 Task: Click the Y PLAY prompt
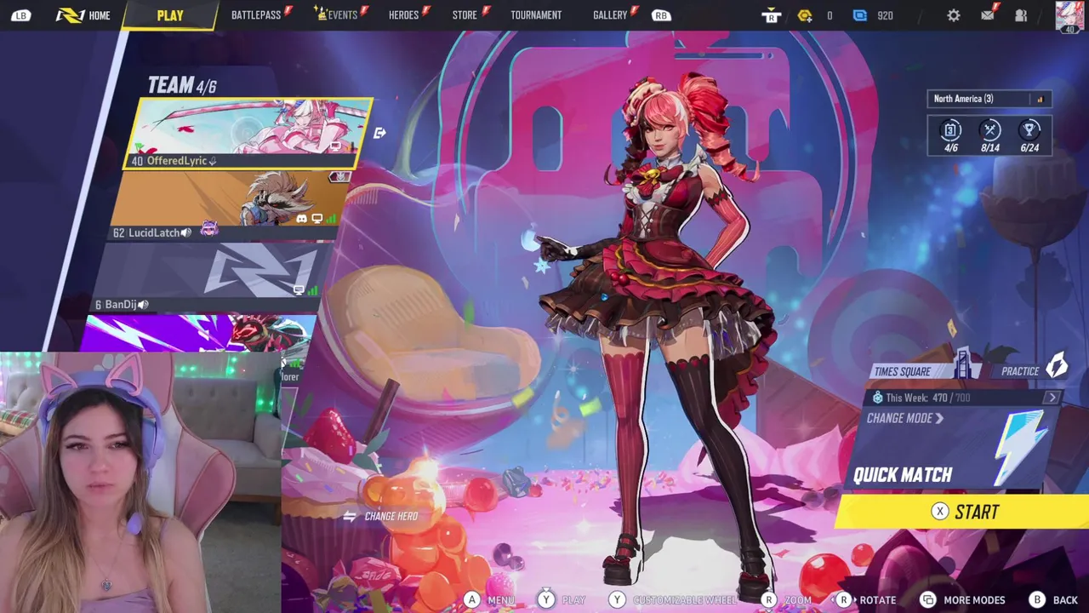[562, 600]
